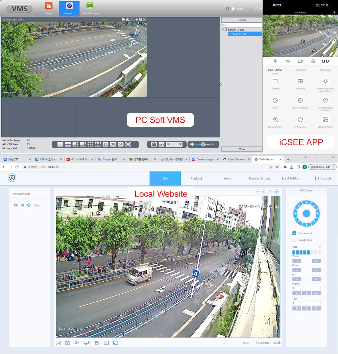The width and height of the screenshot is (338, 354).
Task: Open Cruise Control in iCSEE app
Action: click(275, 122)
